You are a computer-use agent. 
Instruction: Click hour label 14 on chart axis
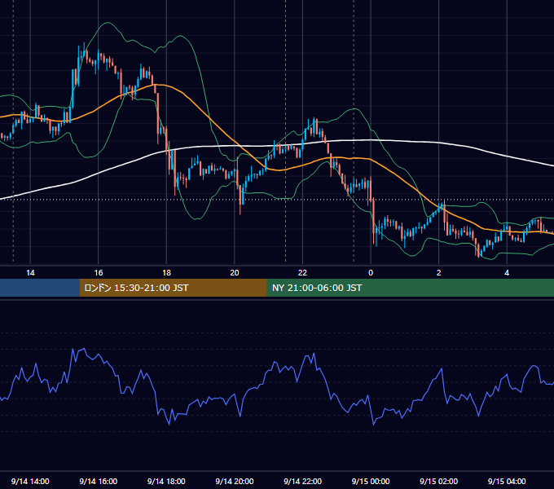[x=30, y=272]
